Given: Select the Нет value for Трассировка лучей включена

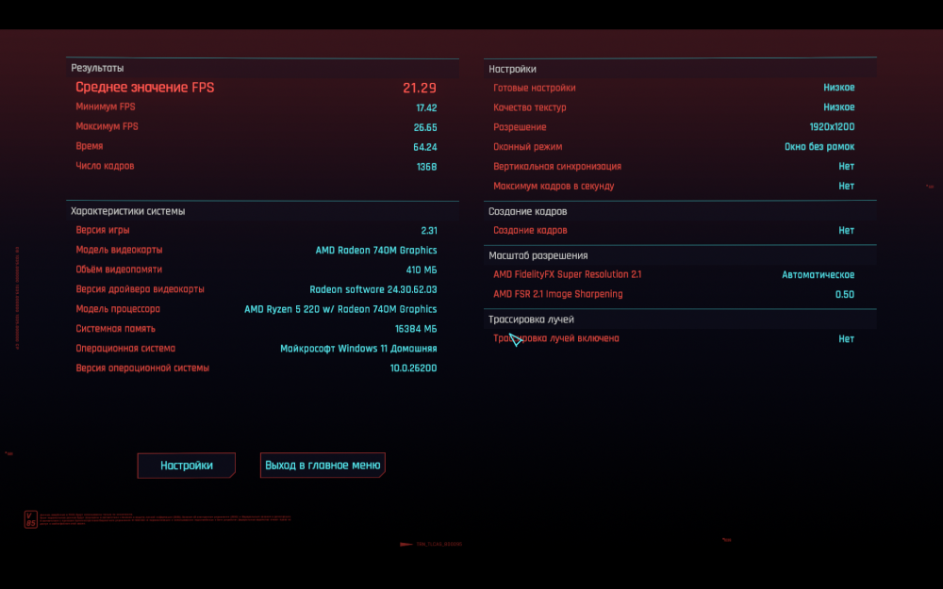Looking at the screenshot, I should [x=846, y=339].
